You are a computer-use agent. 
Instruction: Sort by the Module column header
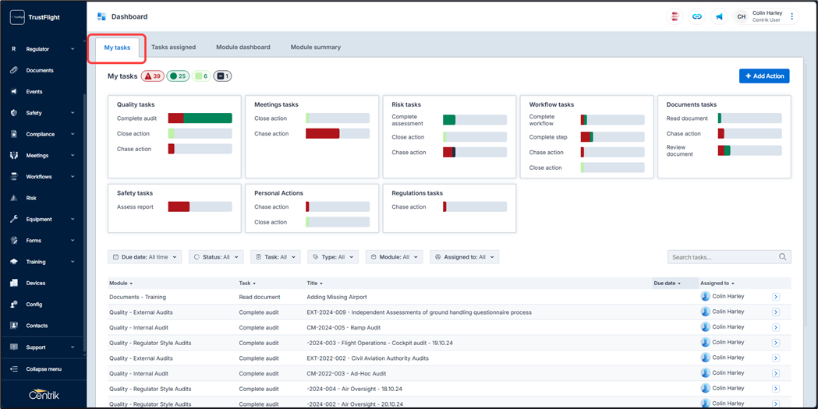coord(121,284)
